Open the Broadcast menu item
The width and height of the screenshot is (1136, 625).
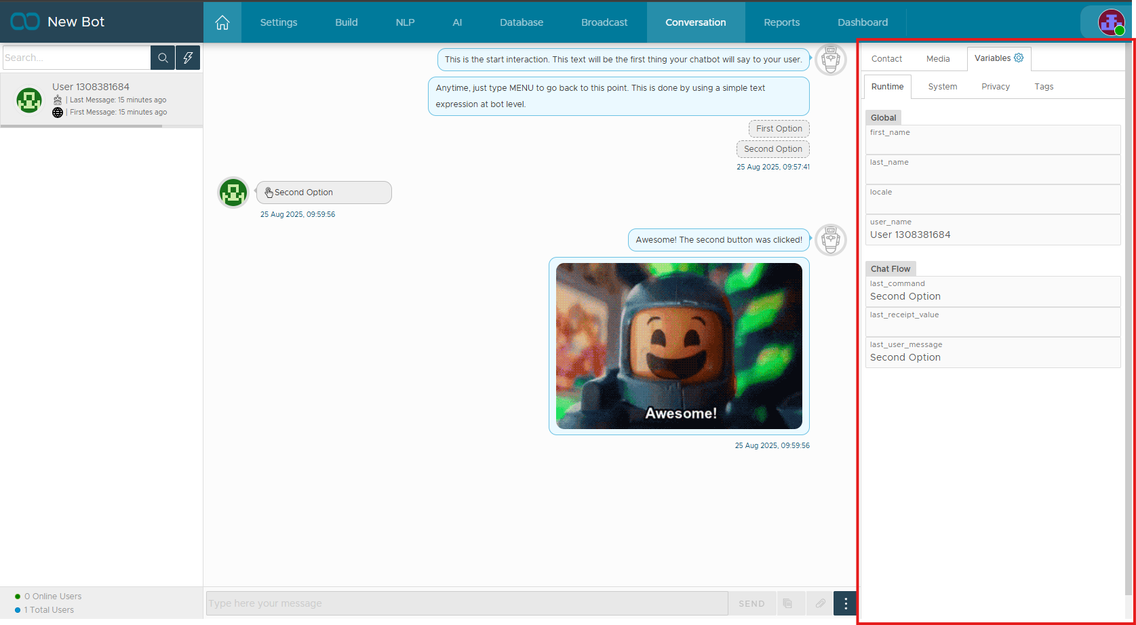[604, 22]
